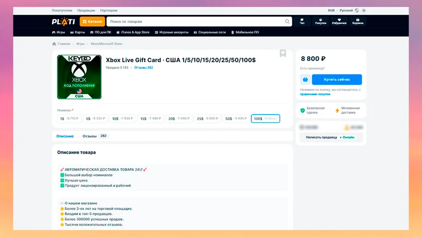
Task: Select the 25$ denomination option
Action: click(207, 118)
